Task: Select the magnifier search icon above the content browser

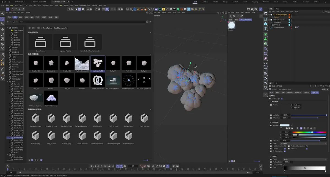Action: [2, 13]
